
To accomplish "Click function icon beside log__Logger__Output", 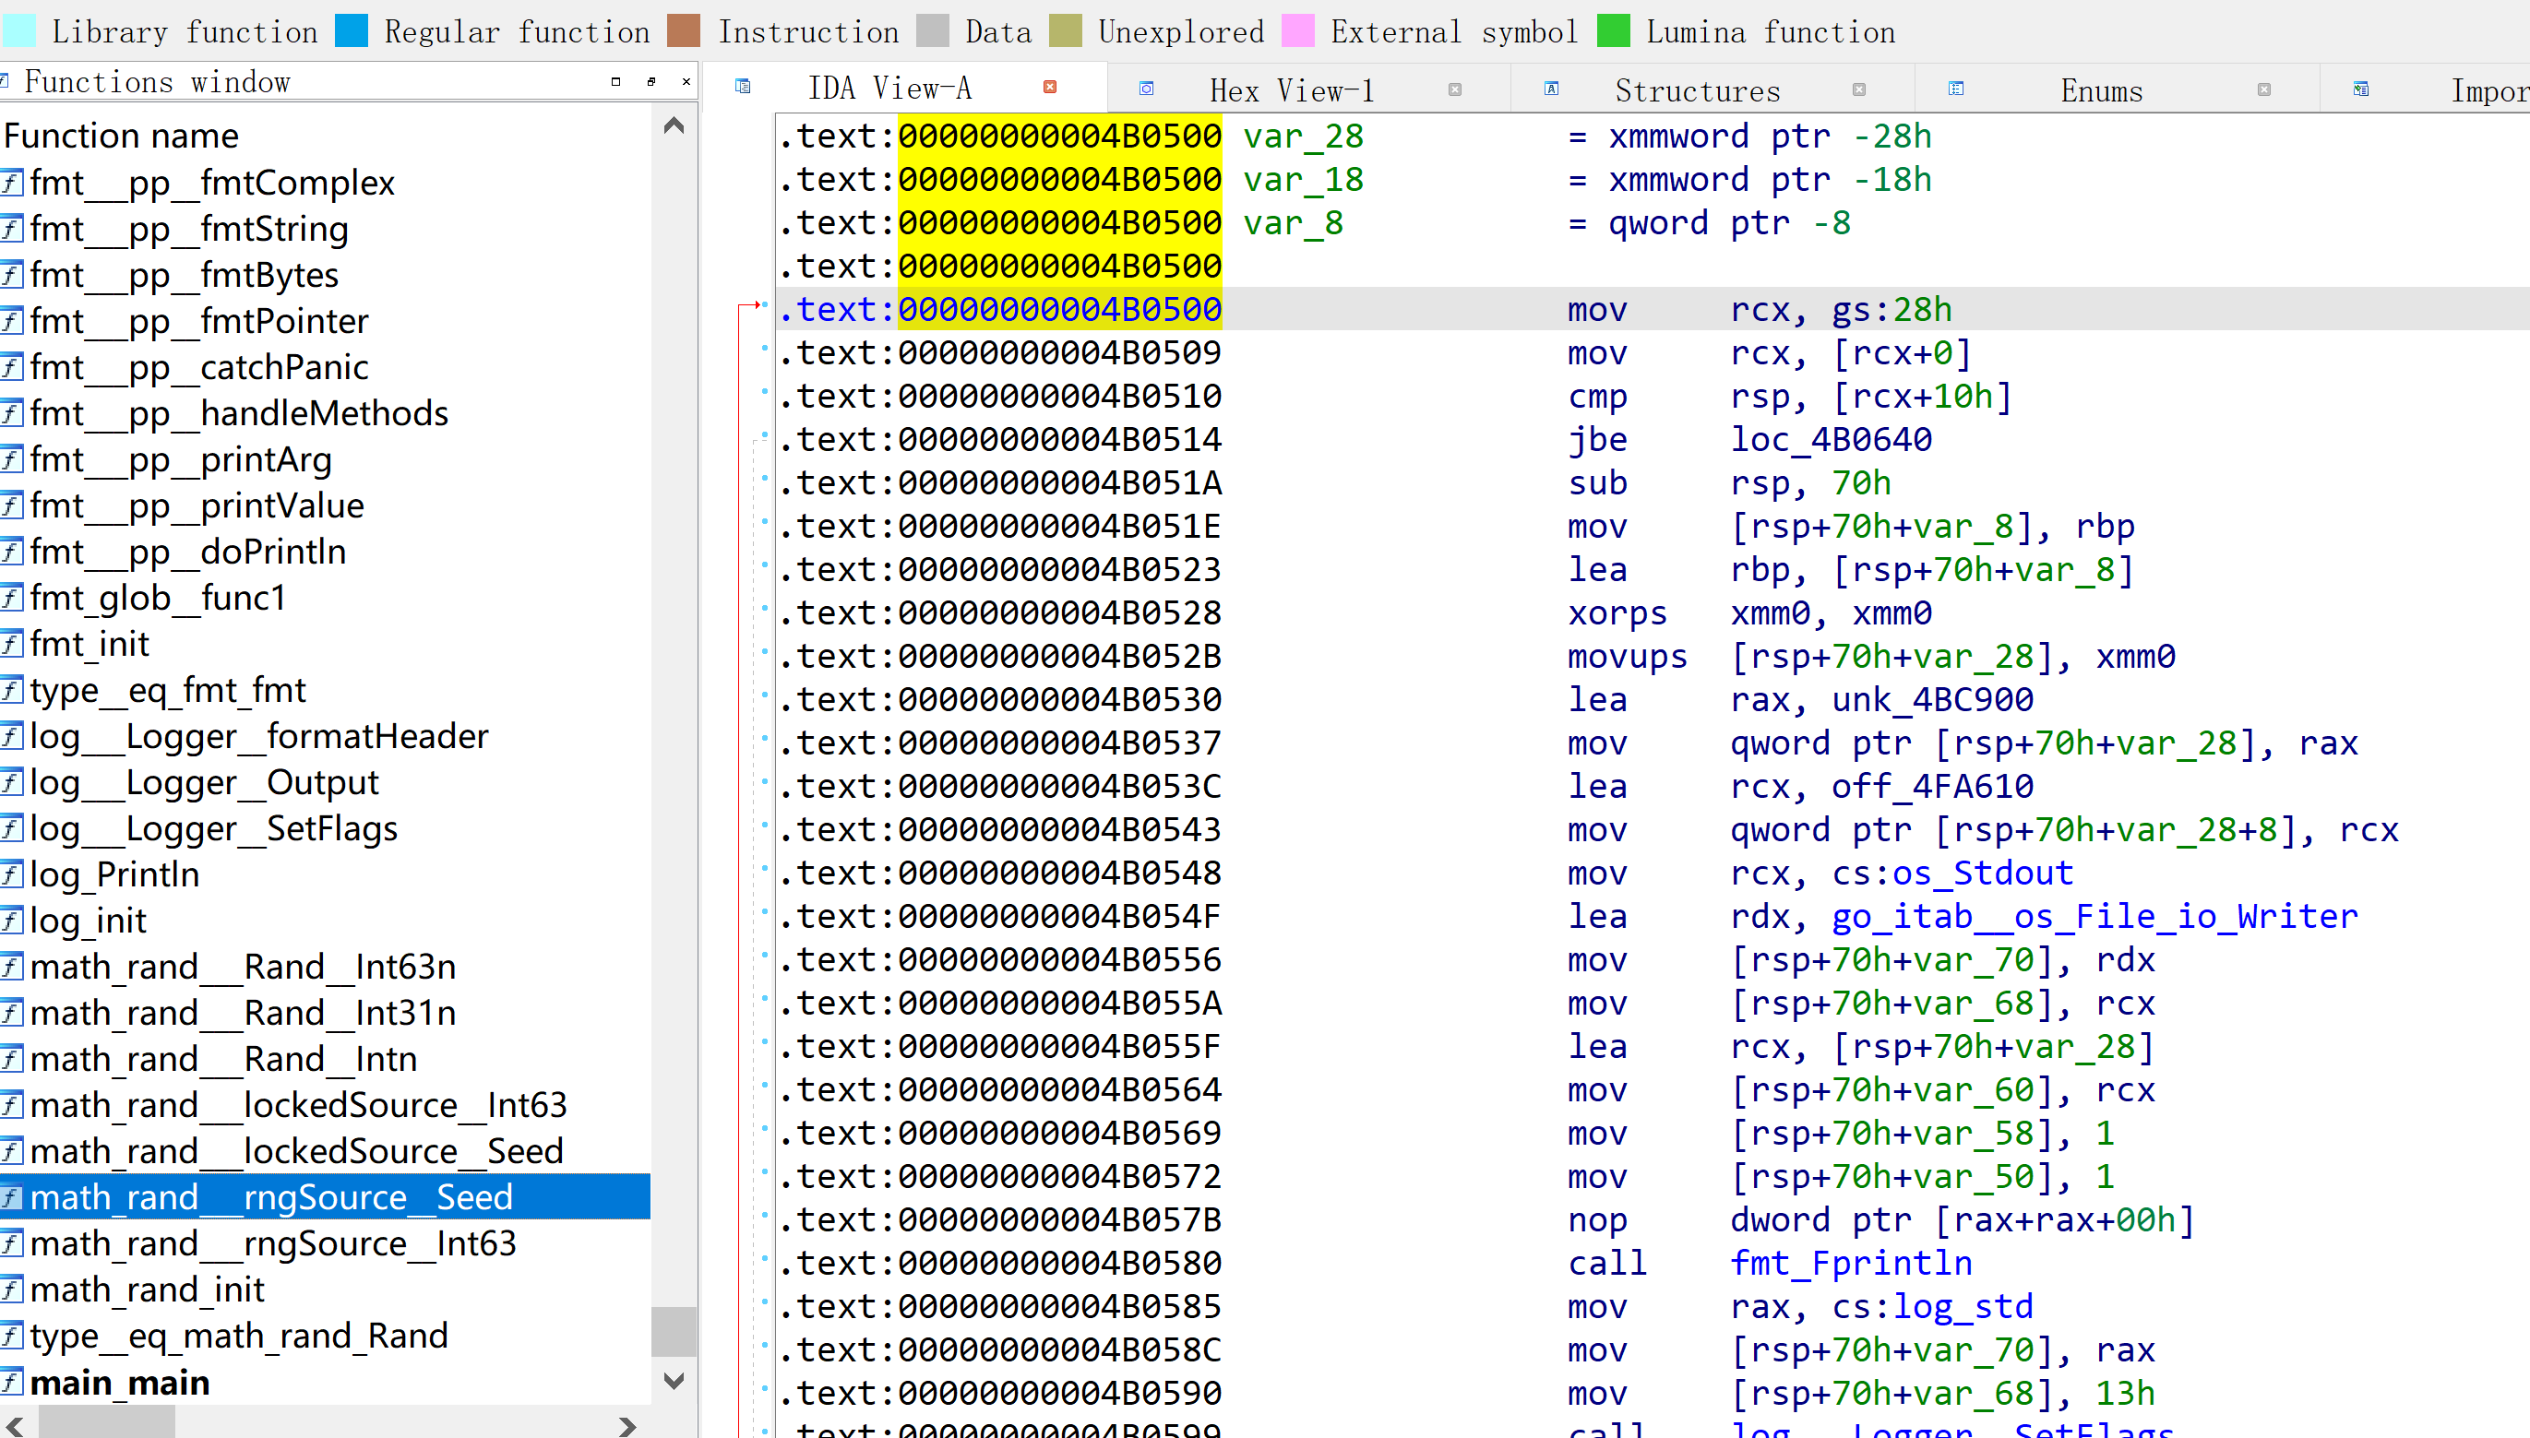I will [x=12, y=782].
